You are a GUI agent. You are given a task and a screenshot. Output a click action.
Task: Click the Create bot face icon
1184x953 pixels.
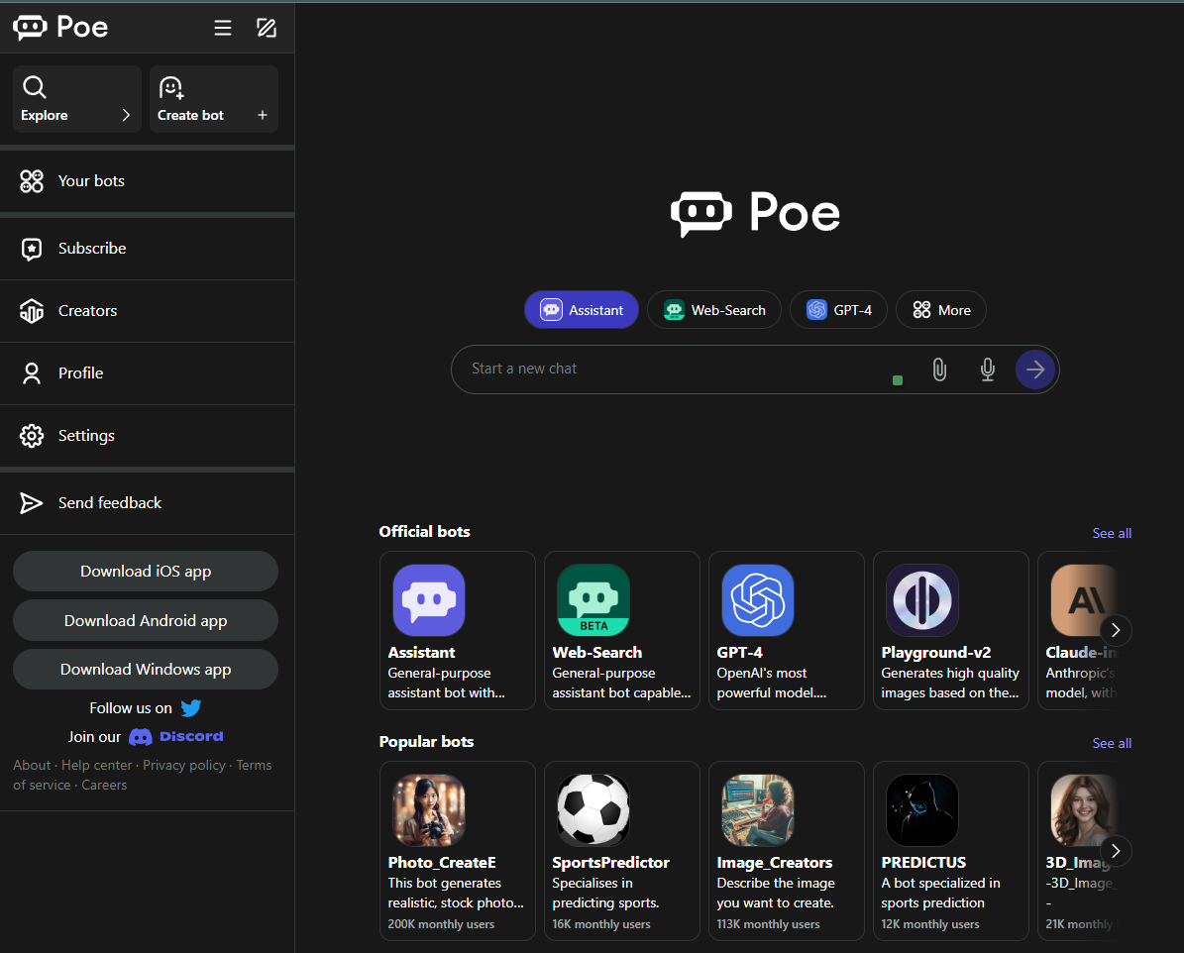pyautogui.click(x=171, y=87)
